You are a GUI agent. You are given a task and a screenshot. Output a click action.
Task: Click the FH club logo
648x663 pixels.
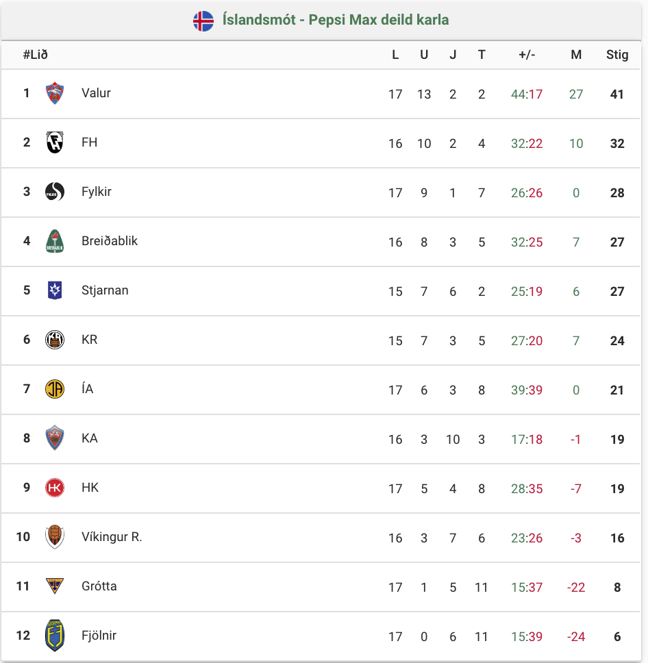tap(55, 142)
